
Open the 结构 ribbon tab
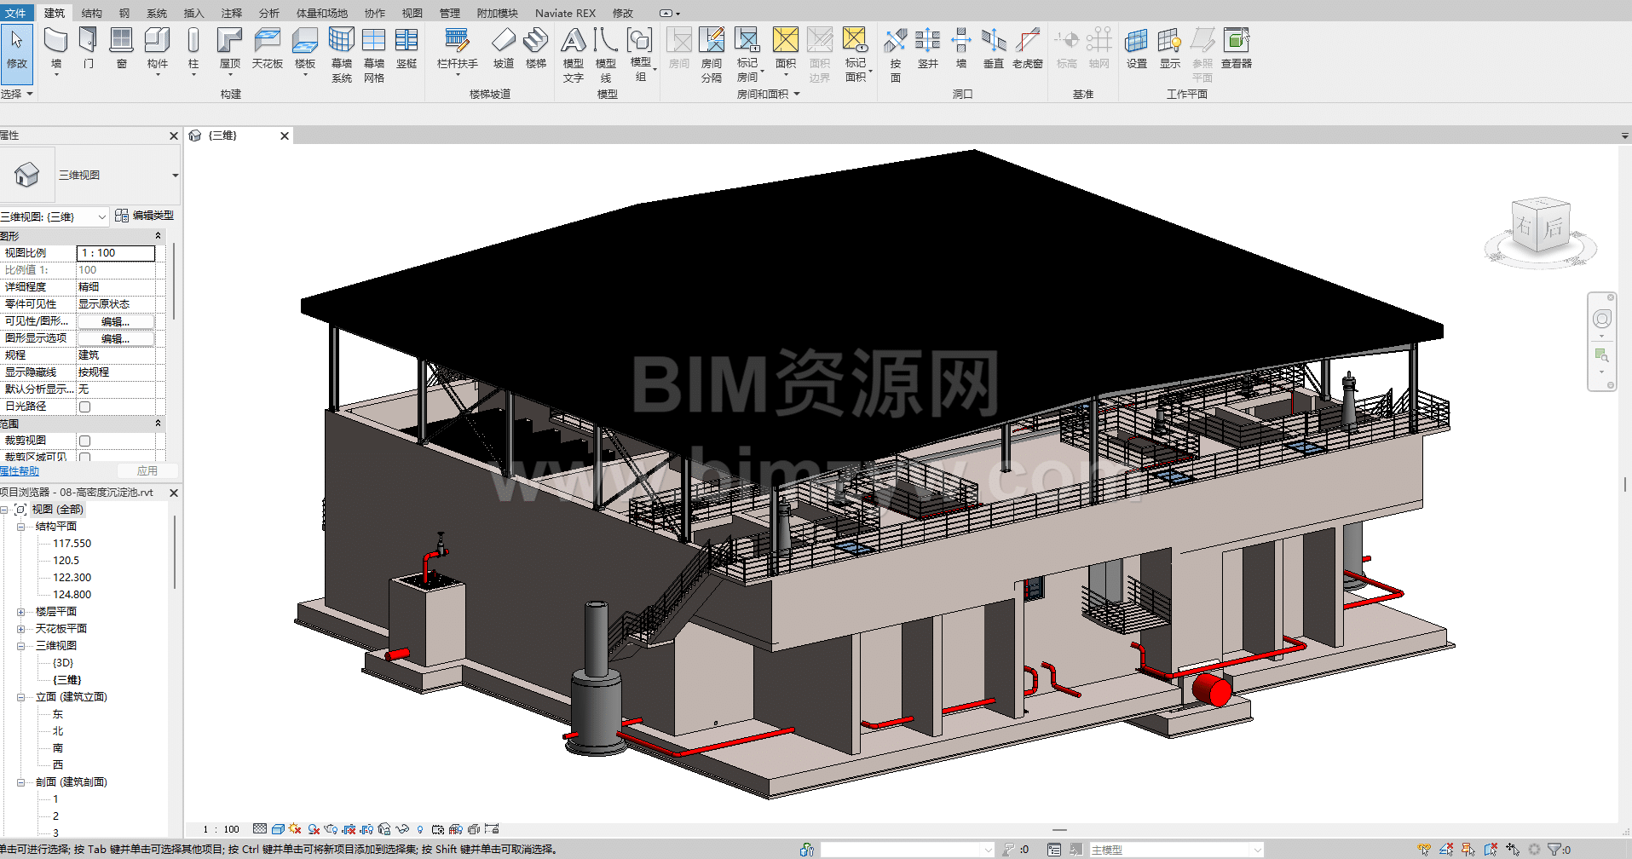pyautogui.click(x=91, y=13)
